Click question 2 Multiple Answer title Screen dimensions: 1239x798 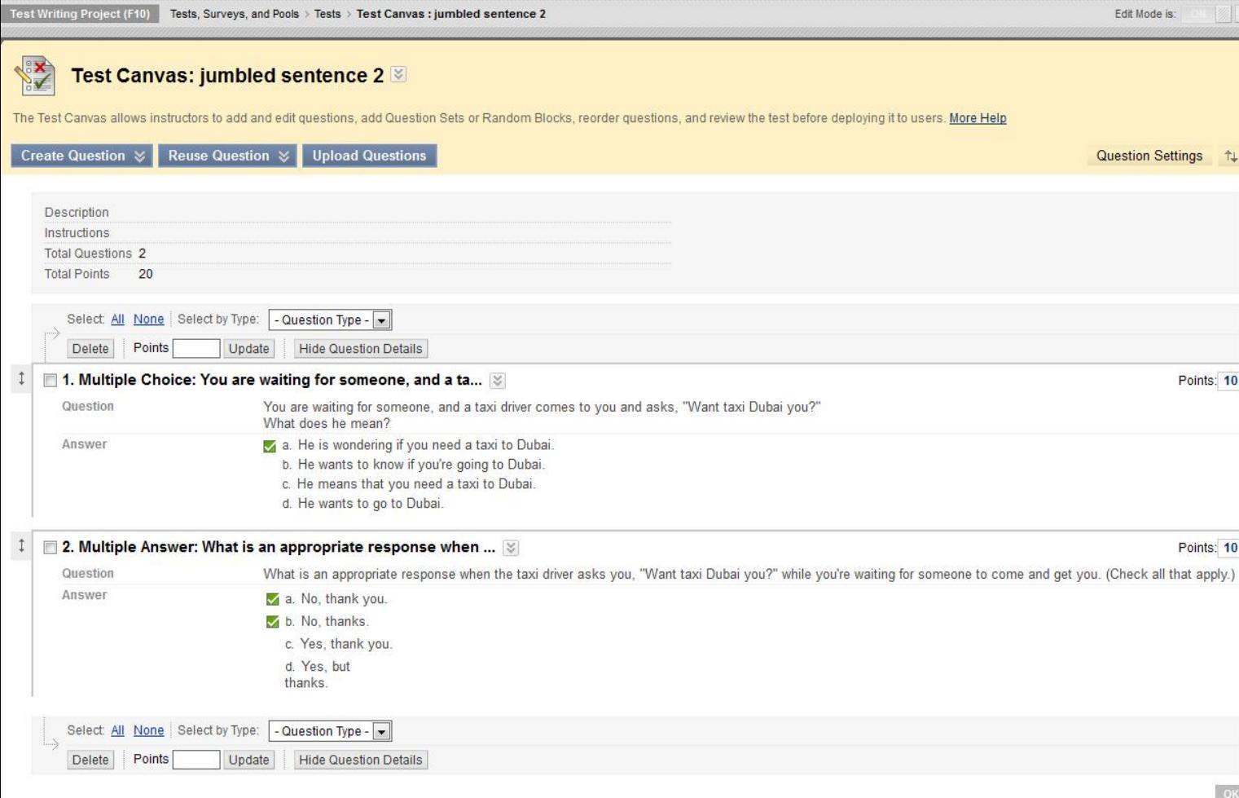click(279, 547)
